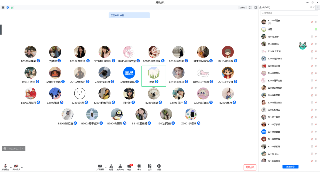The width and height of the screenshot is (320, 172).
Task: Open the blue security shield icon
Action: coord(8,7)
